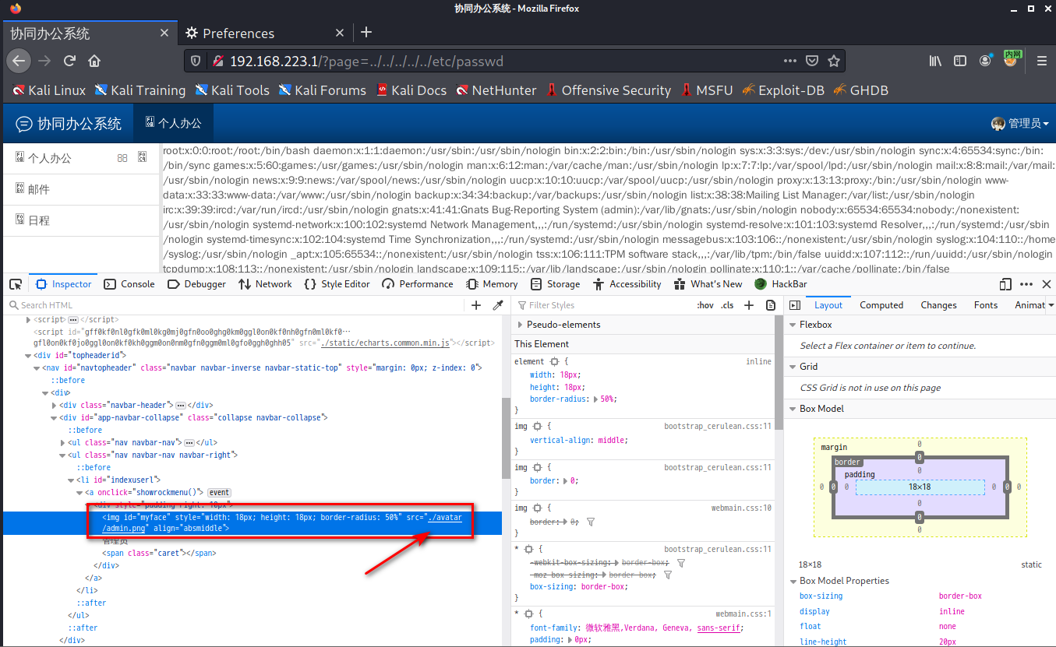
Task: Add a new style rule with the plus icon
Action: coord(749,305)
